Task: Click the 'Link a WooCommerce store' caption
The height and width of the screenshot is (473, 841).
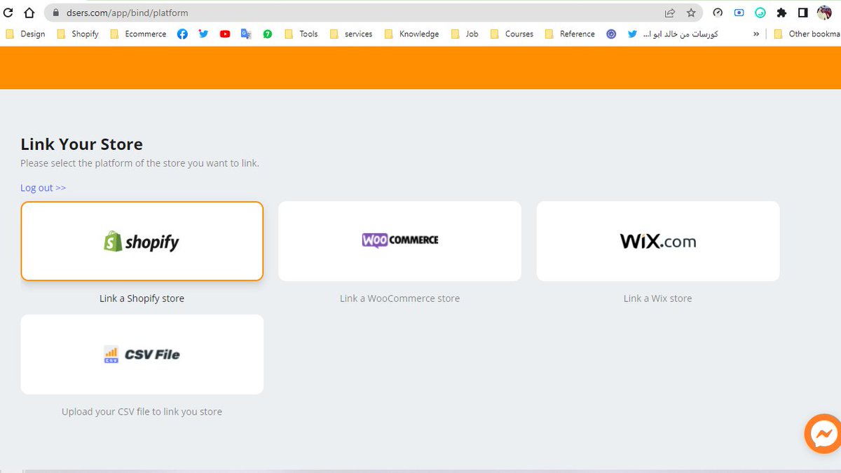Action: point(400,299)
